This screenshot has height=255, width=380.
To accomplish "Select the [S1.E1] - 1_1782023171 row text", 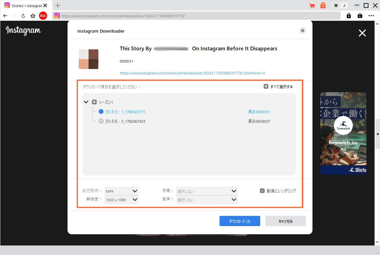I will coord(125,112).
